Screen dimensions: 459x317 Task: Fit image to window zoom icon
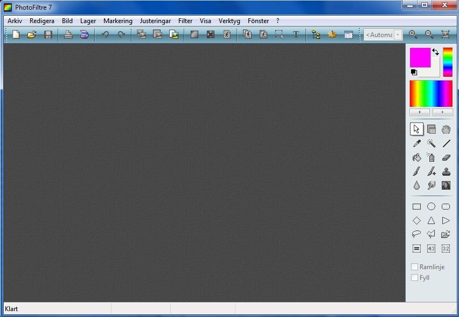[x=445, y=34]
